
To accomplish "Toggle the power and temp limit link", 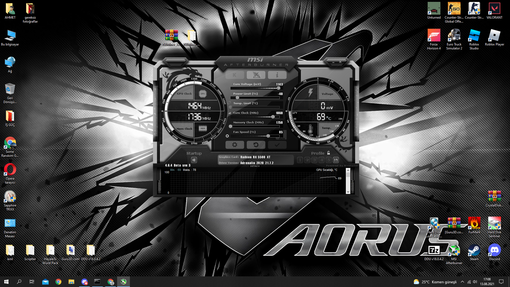I will pyautogui.click(x=229, y=103).
